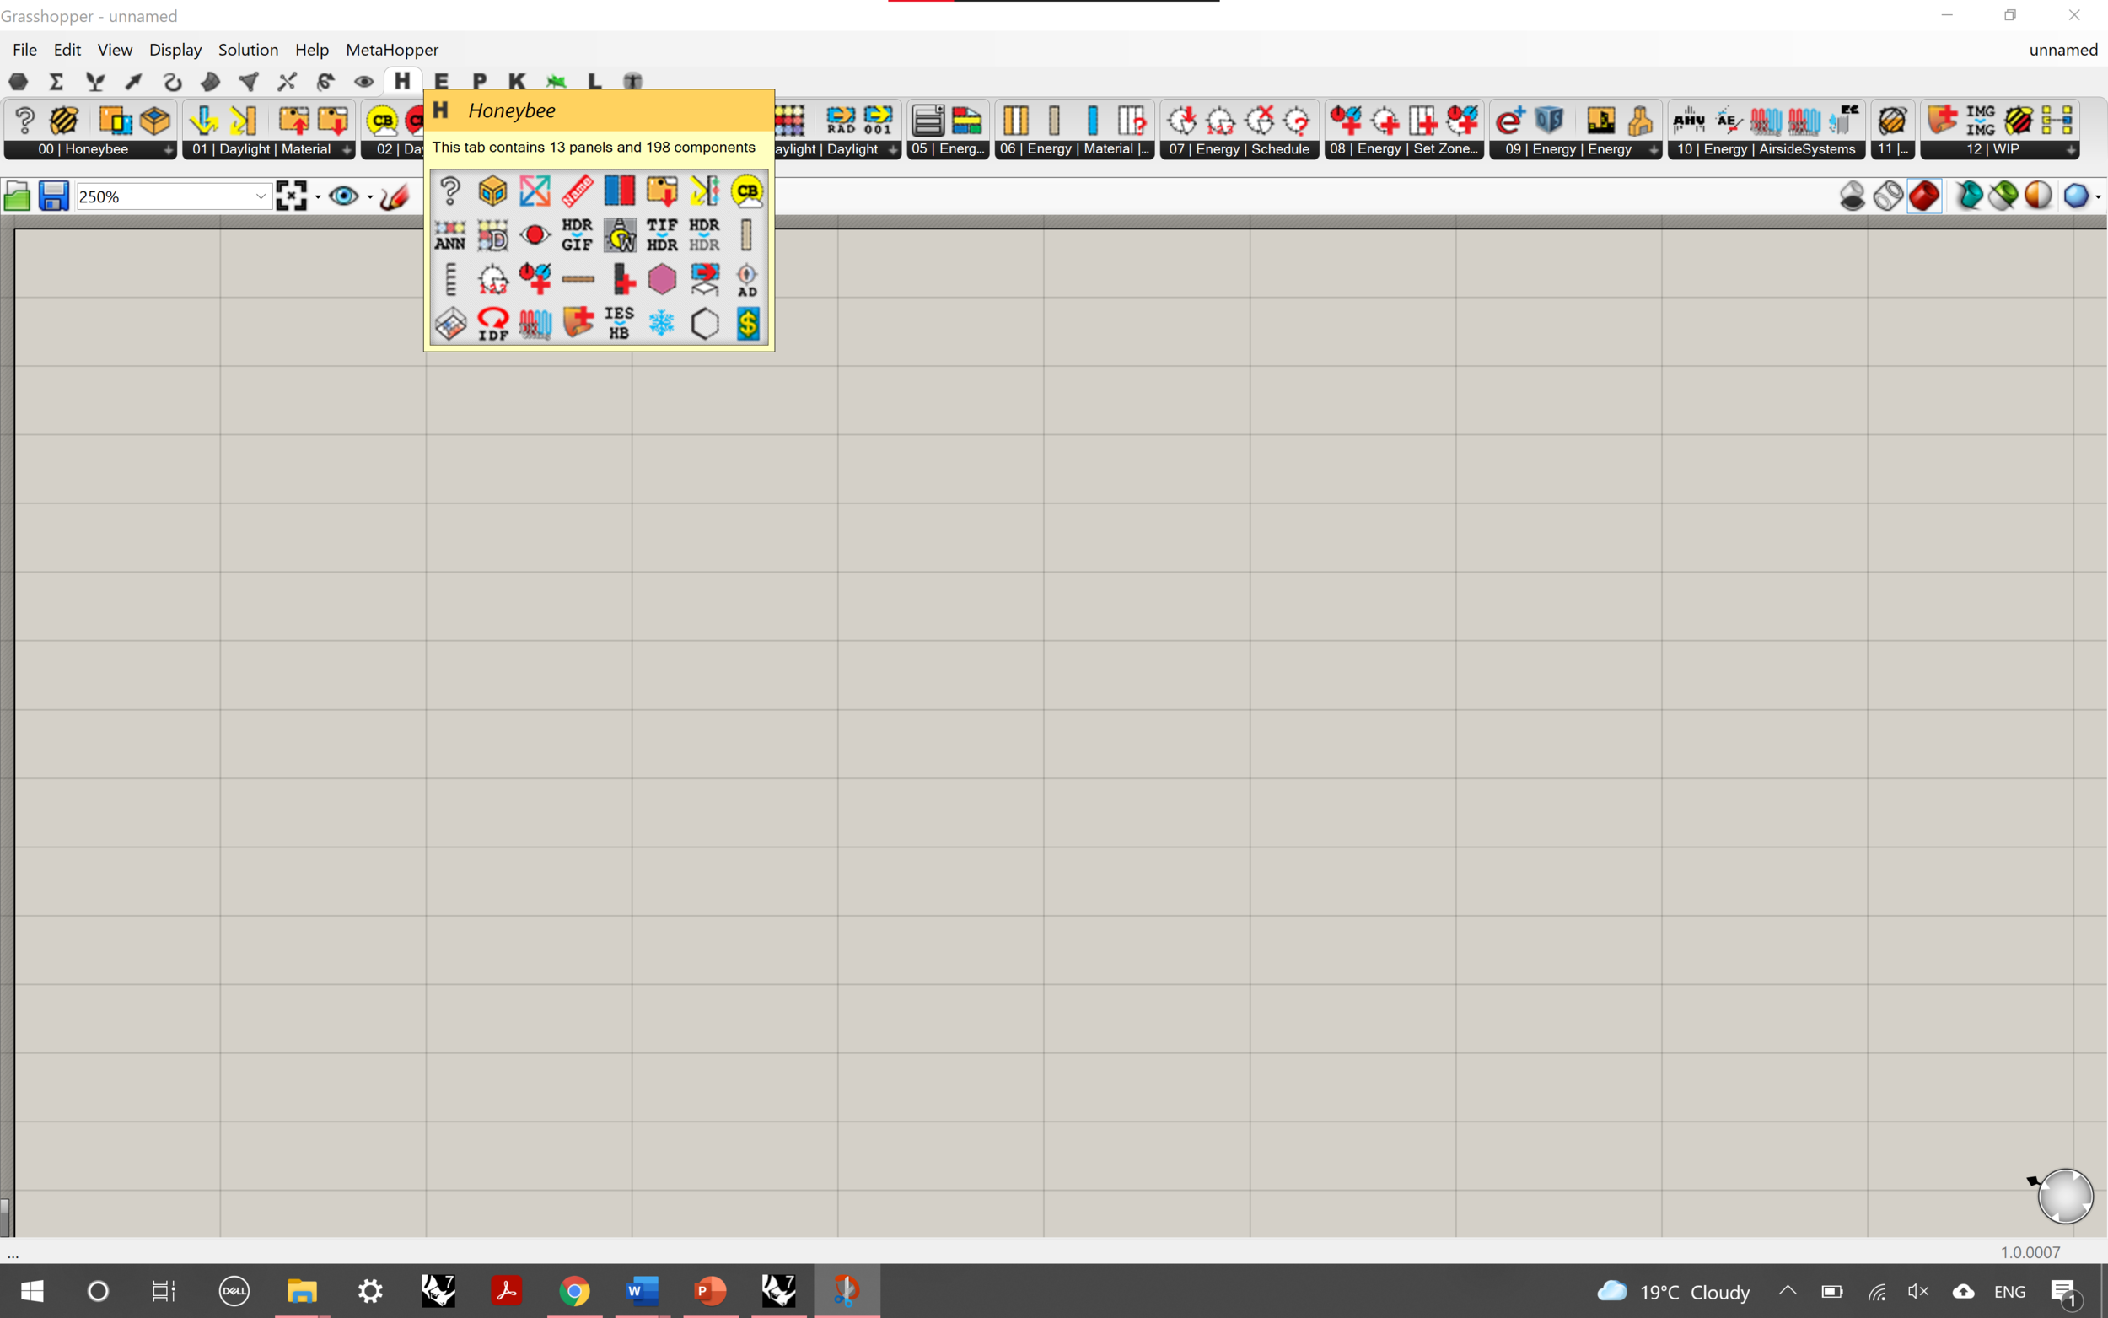Click the blue Save file icon
Screen dimensions: 2108x1318
53,196
